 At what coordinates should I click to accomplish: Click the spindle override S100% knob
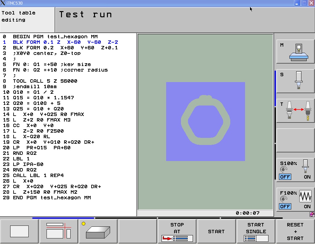[283, 169]
